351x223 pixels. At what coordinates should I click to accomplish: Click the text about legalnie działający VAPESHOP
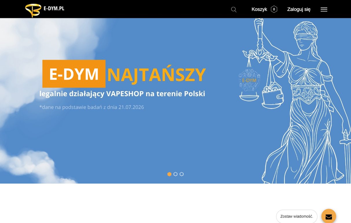tap(122, 94)
